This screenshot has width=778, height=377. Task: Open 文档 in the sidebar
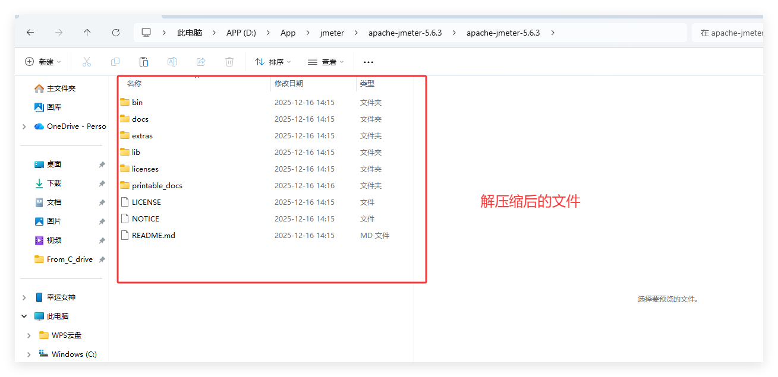(54, 202)
